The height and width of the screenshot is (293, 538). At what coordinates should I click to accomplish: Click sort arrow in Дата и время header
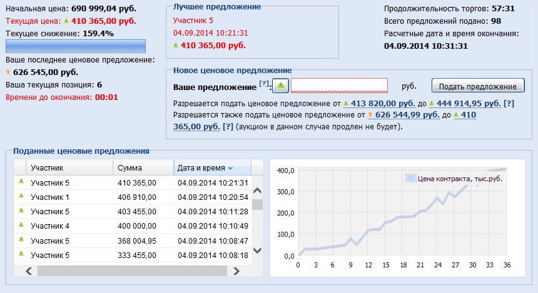[230, 168]
